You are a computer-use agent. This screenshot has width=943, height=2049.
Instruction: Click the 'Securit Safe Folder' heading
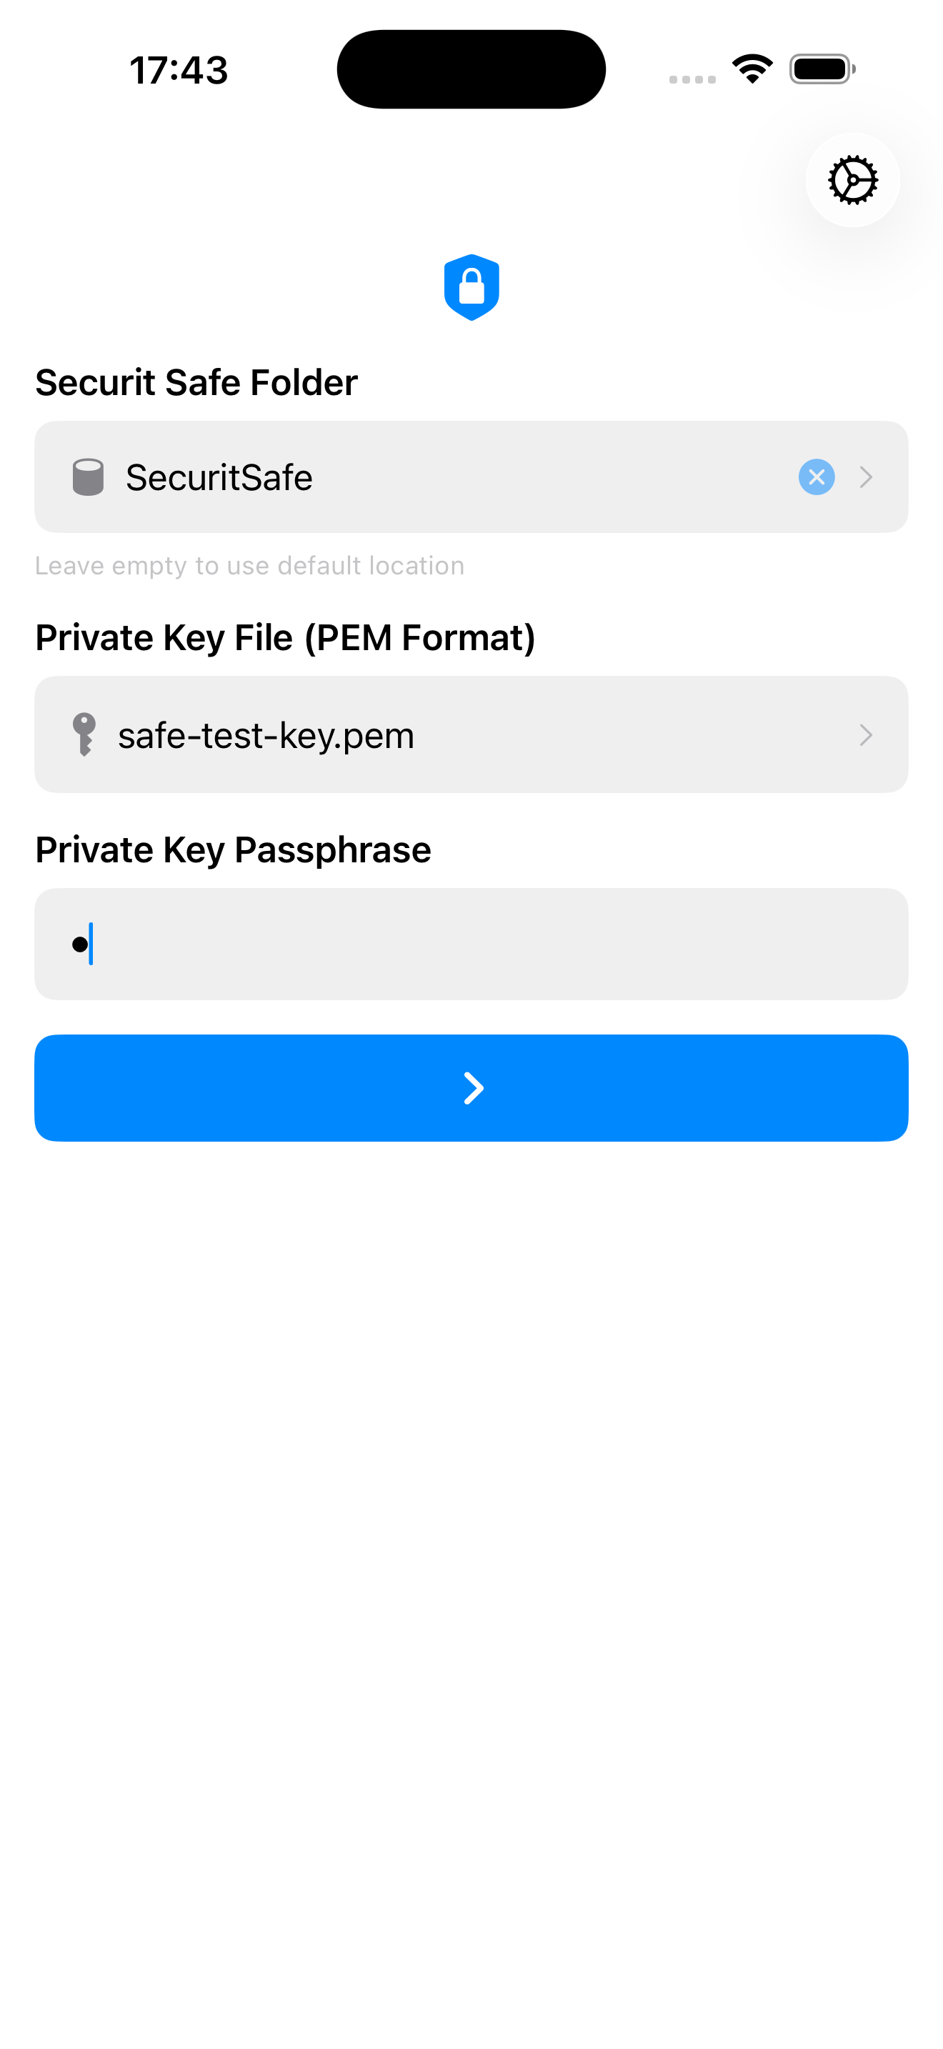196,382
